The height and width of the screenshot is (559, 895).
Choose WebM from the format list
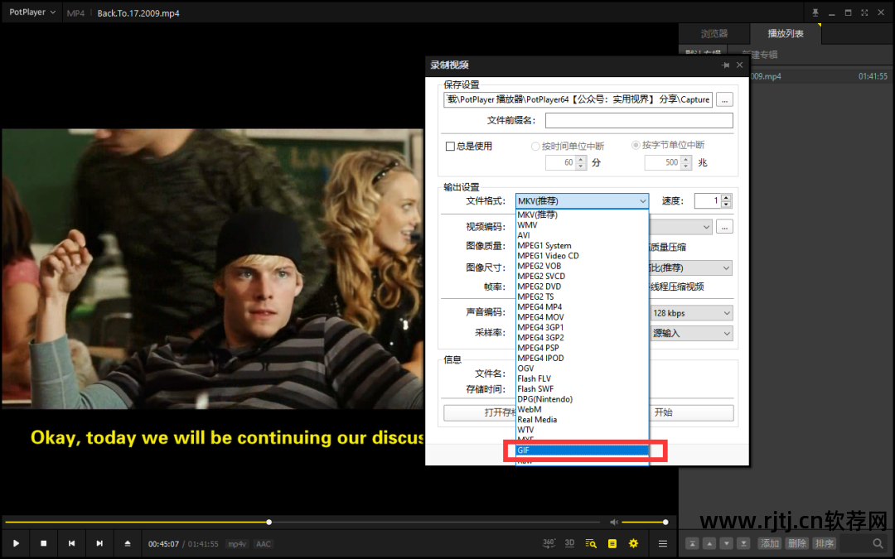point(583,410)
